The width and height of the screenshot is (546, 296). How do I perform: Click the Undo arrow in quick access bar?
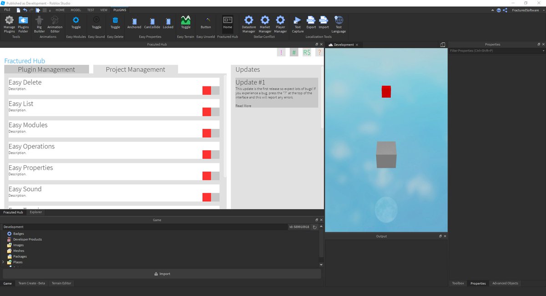click(x=25, y=10)
